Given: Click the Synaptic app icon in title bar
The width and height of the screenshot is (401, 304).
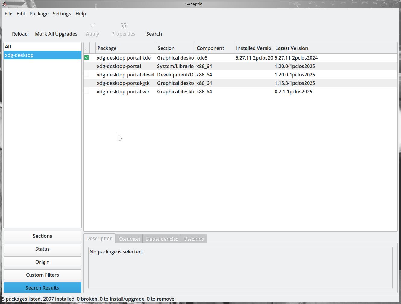Looking at the screenshot, I should click(x=4, y=4).
